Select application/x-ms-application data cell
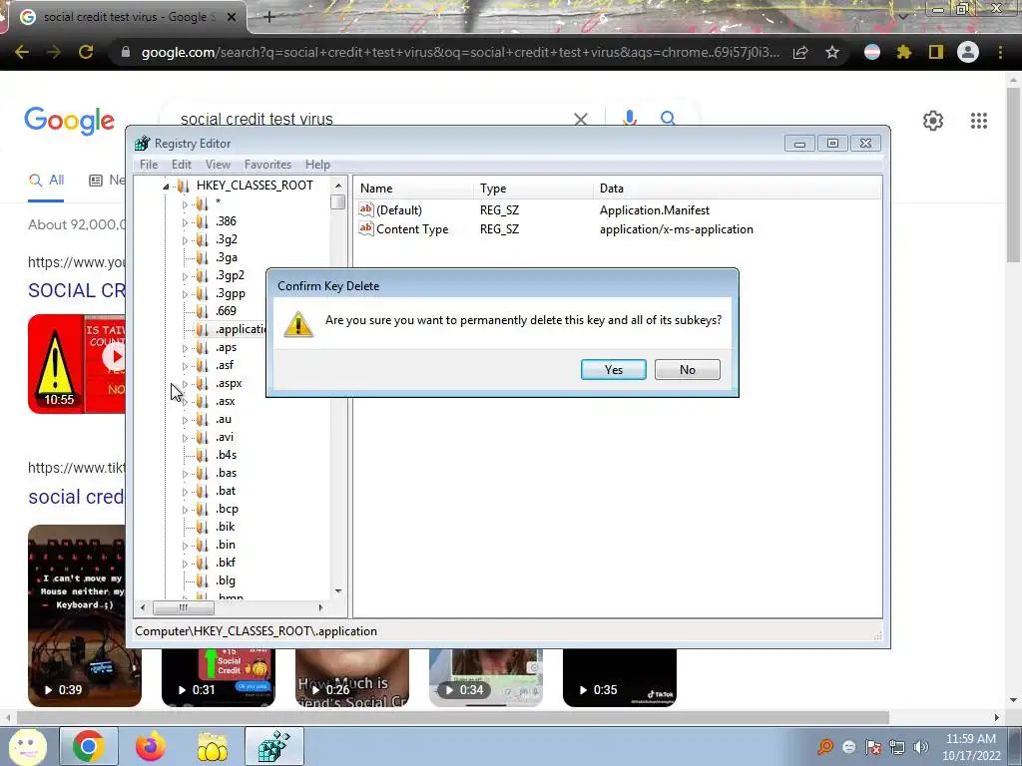 [x=677, y=229]
